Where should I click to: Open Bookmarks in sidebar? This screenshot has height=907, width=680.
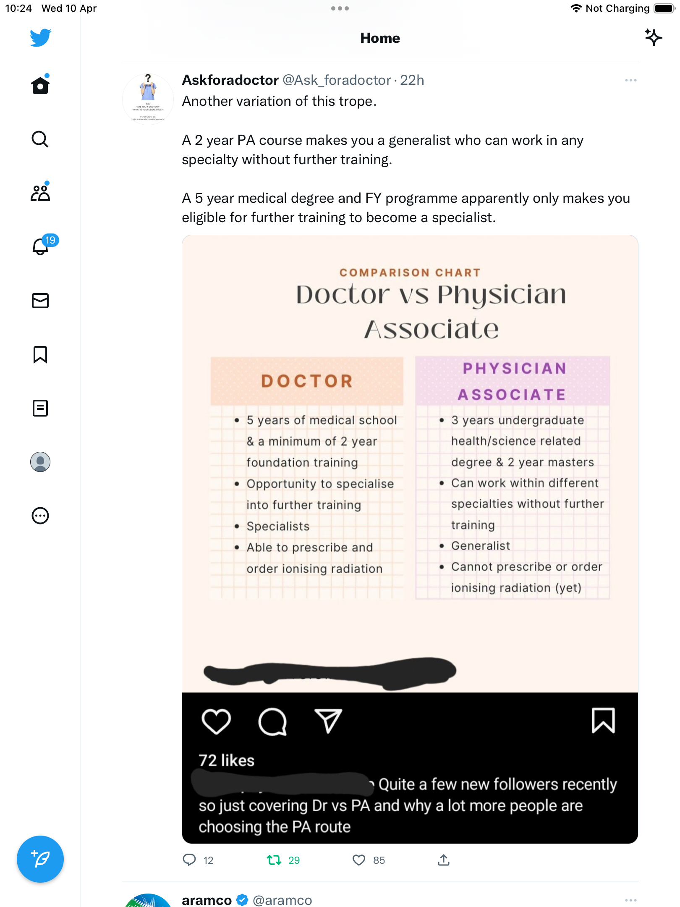(40, 354)
